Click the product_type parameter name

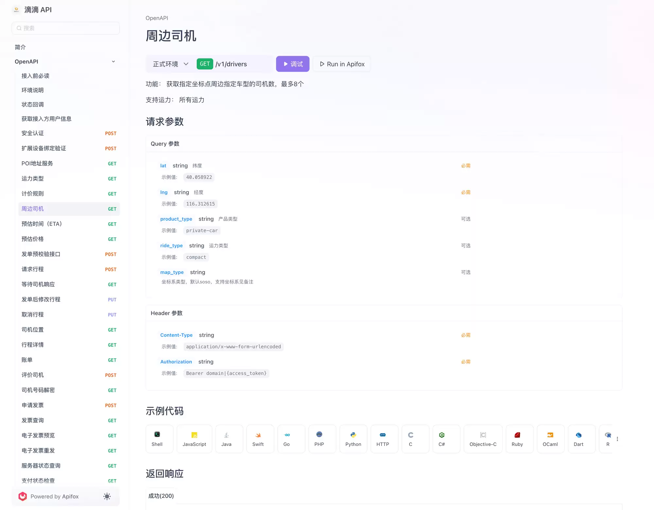tap(176, 219)
